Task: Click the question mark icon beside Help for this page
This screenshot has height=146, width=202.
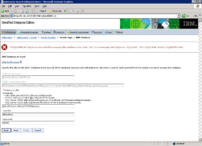Action: (21, 62)
